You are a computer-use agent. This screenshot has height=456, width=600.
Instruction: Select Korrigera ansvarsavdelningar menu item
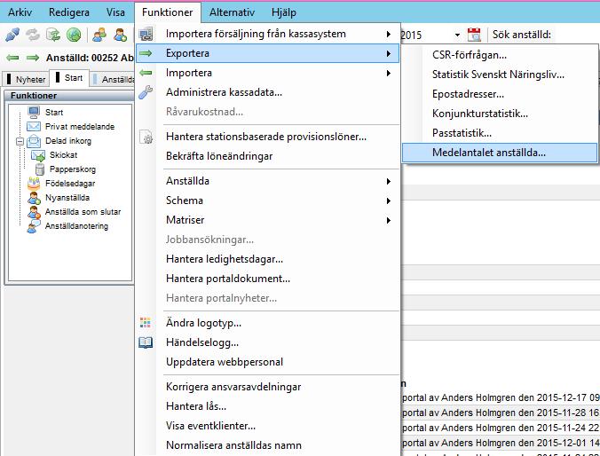tap(267, 387)
